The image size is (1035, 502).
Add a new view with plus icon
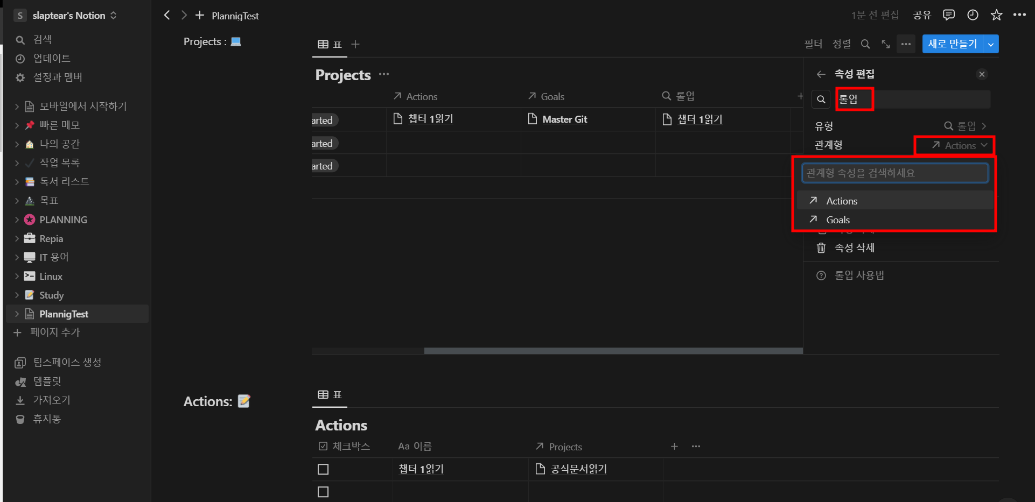[355, 44]
